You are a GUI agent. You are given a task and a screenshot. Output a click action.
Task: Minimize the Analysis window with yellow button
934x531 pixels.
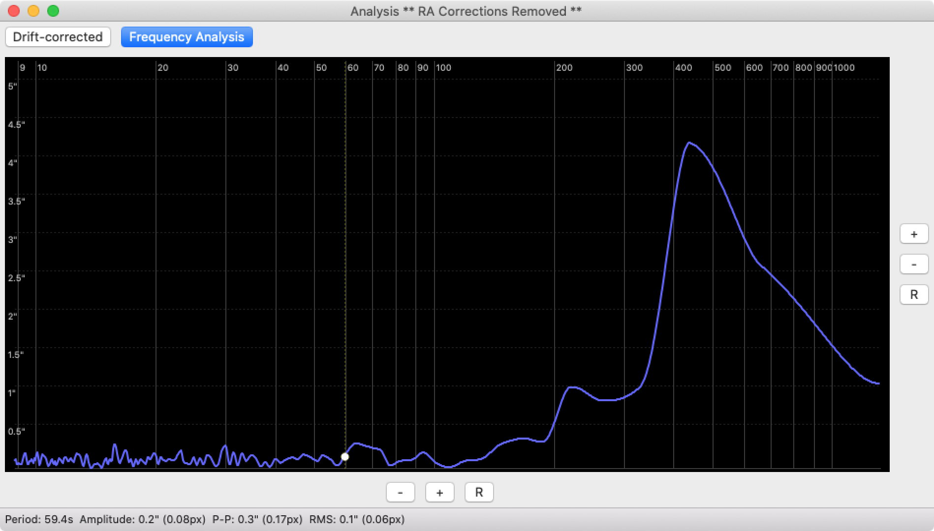click(x=33, y=11)
